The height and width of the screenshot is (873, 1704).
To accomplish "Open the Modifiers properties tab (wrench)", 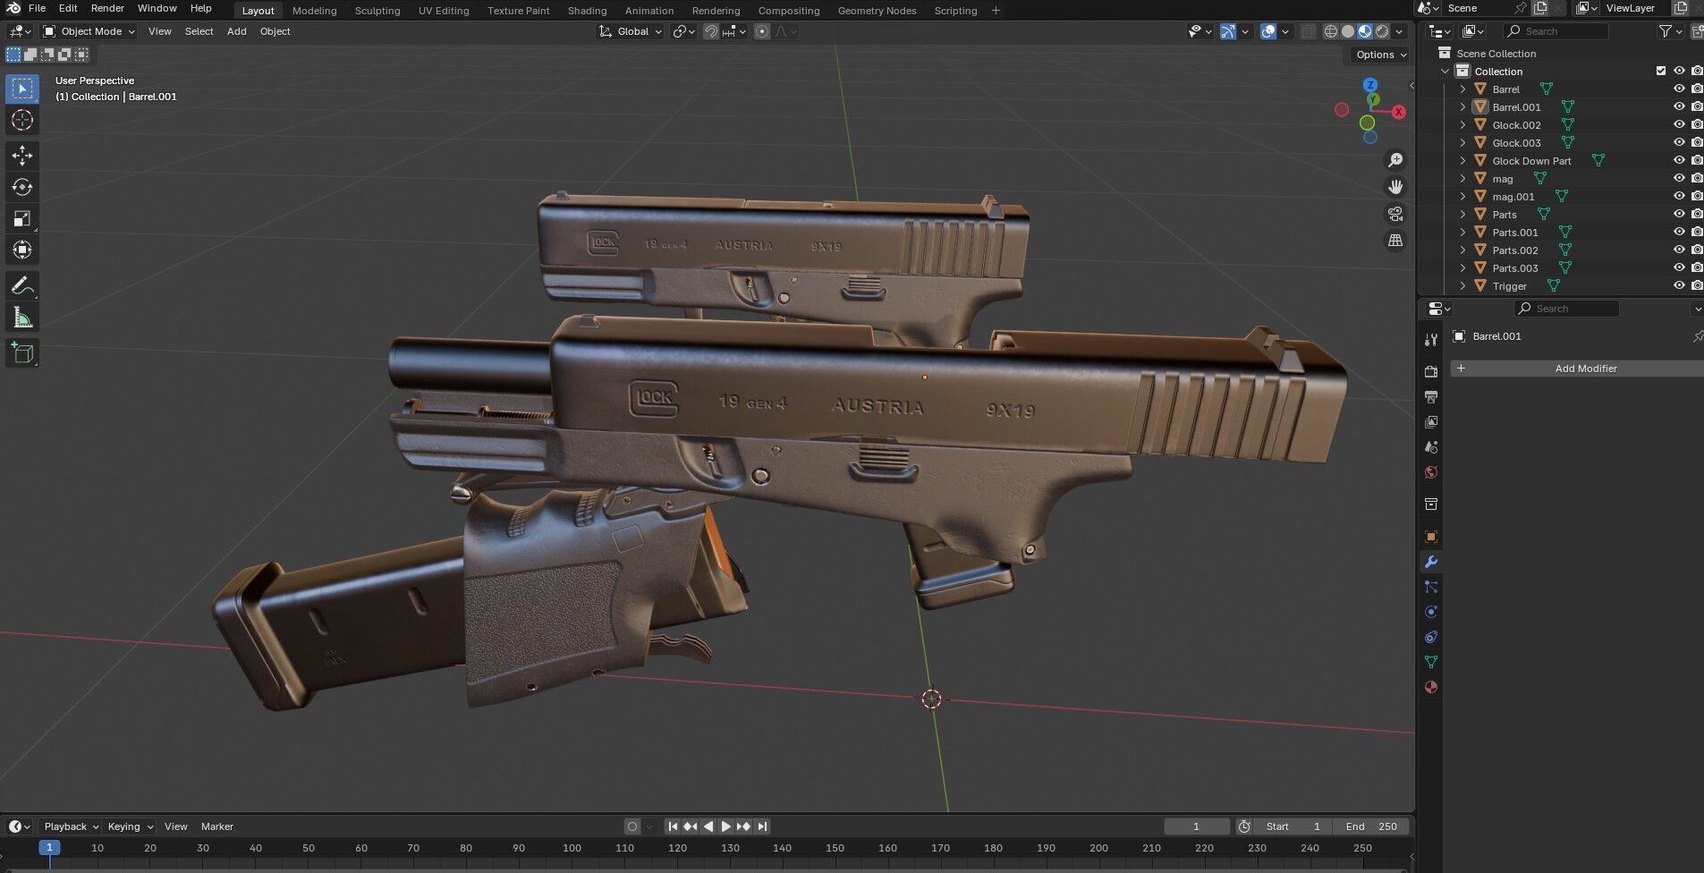I will coord(1431,562).
